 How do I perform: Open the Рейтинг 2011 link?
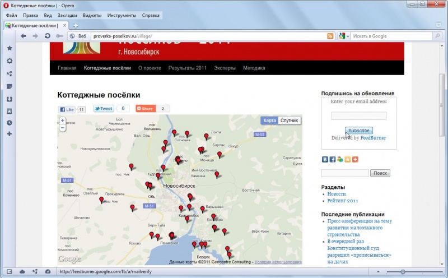(x=343, y=201)
